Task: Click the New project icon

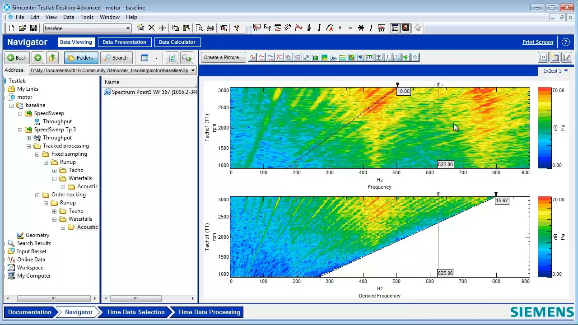Action: tap(12, 28)
